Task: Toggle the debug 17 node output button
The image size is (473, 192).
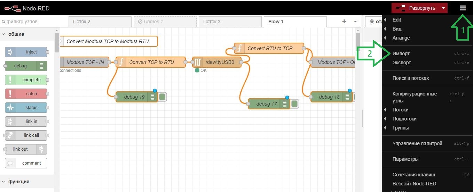Action: tap(294, 104)
